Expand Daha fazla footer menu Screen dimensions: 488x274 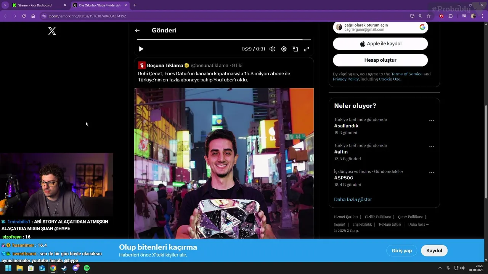[x=419, y=225]
